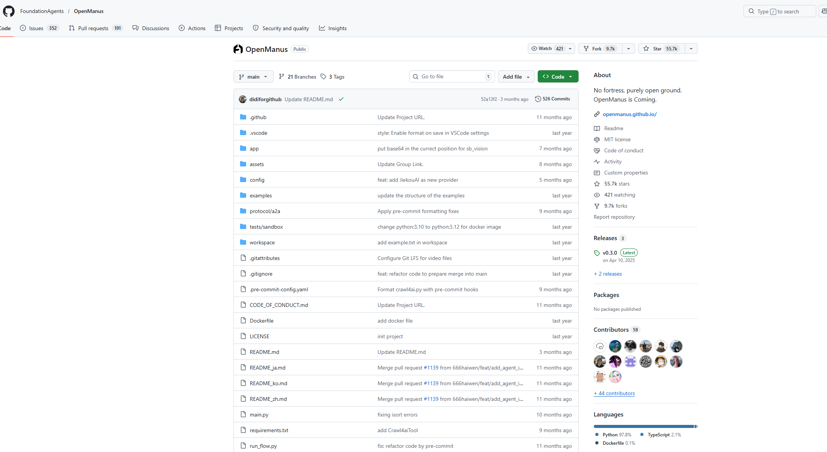
Task: Open the Star lists dropdown arrow
Action: coord(691,48)
